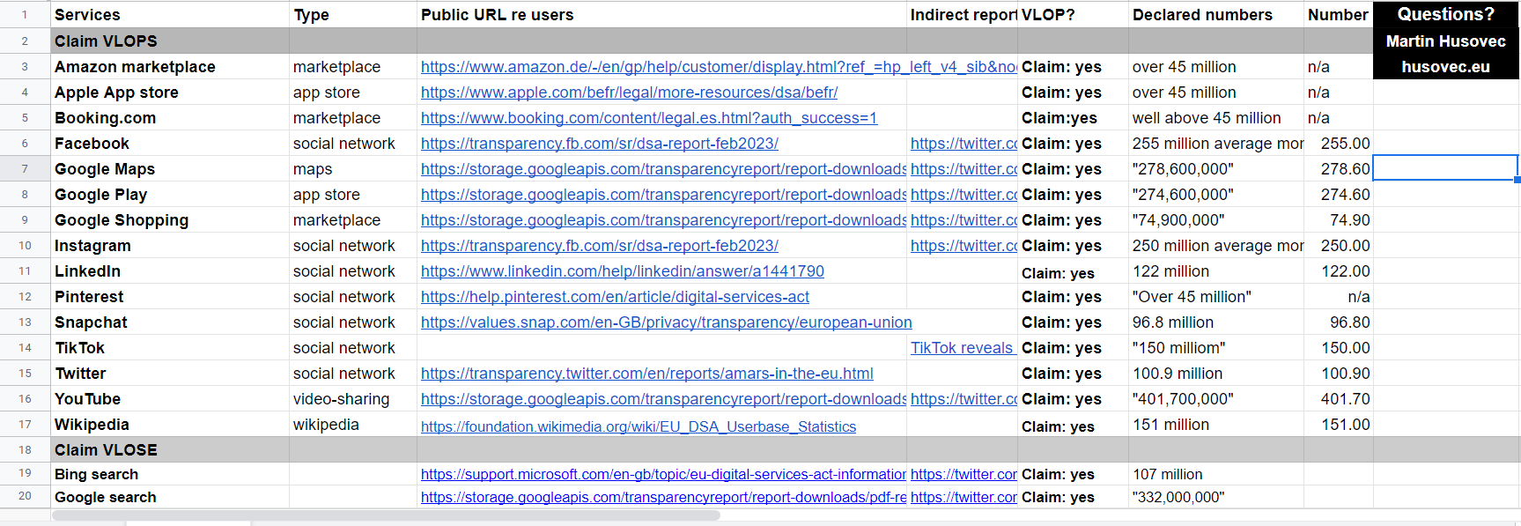Screen dimensions: 1521x526
Task: Select the 'Services' header cell
Action: click(x=170, y=15)
